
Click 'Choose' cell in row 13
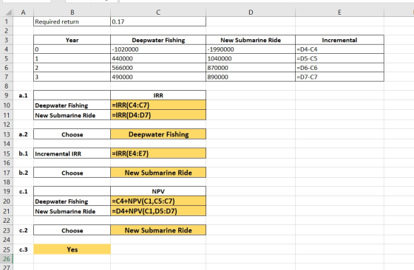[72, 134]
